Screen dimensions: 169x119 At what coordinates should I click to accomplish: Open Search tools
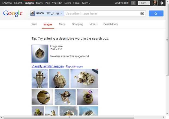[x=110, y=24]
